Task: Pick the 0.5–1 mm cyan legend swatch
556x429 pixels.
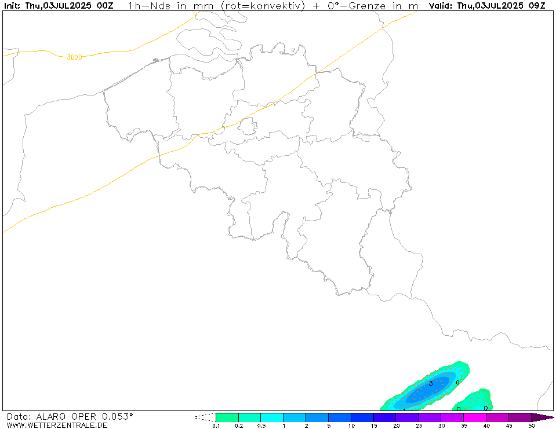Action: click(x=272, y=417)
